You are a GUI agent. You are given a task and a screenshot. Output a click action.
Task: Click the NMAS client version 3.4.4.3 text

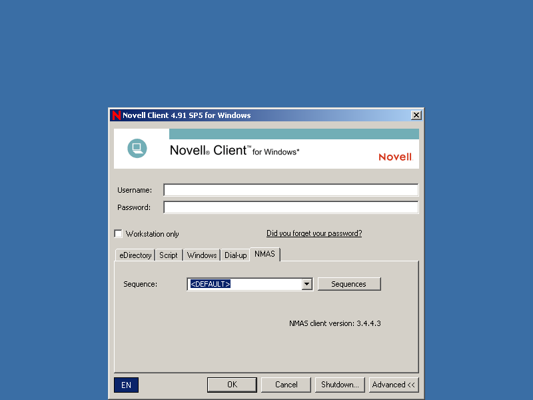pyautogui.click(x=335, y=323)
